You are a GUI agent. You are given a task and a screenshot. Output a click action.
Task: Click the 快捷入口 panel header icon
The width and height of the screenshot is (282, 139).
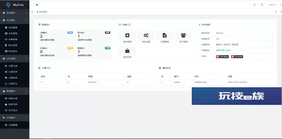tap(120, 25)
